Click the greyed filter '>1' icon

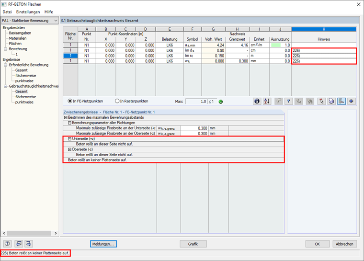[x=298, y=101]
